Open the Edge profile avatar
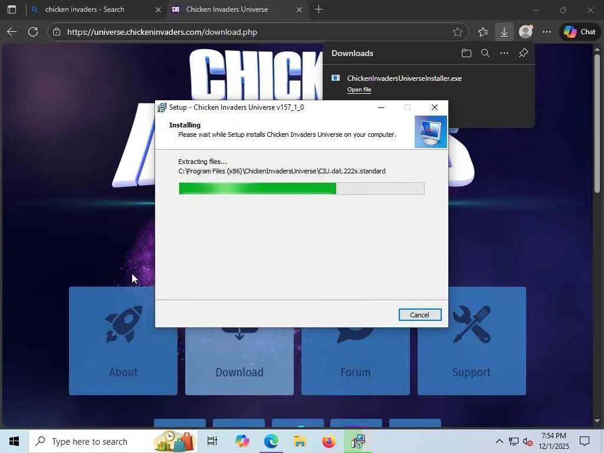 coord(526,32)
